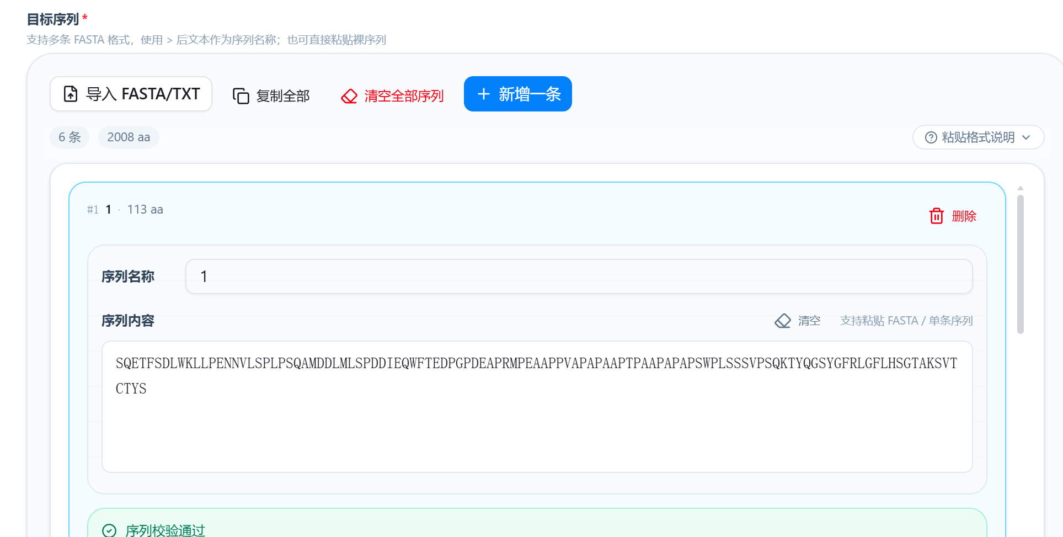Click the #1 index label of the card
This screenshot has width=1063, height=537.
point(93,210)
